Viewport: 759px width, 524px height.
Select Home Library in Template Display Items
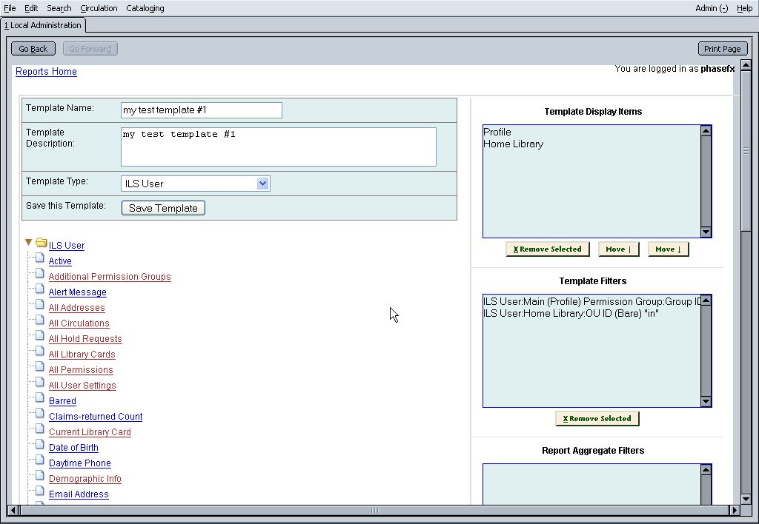click(x=514, y=144)
